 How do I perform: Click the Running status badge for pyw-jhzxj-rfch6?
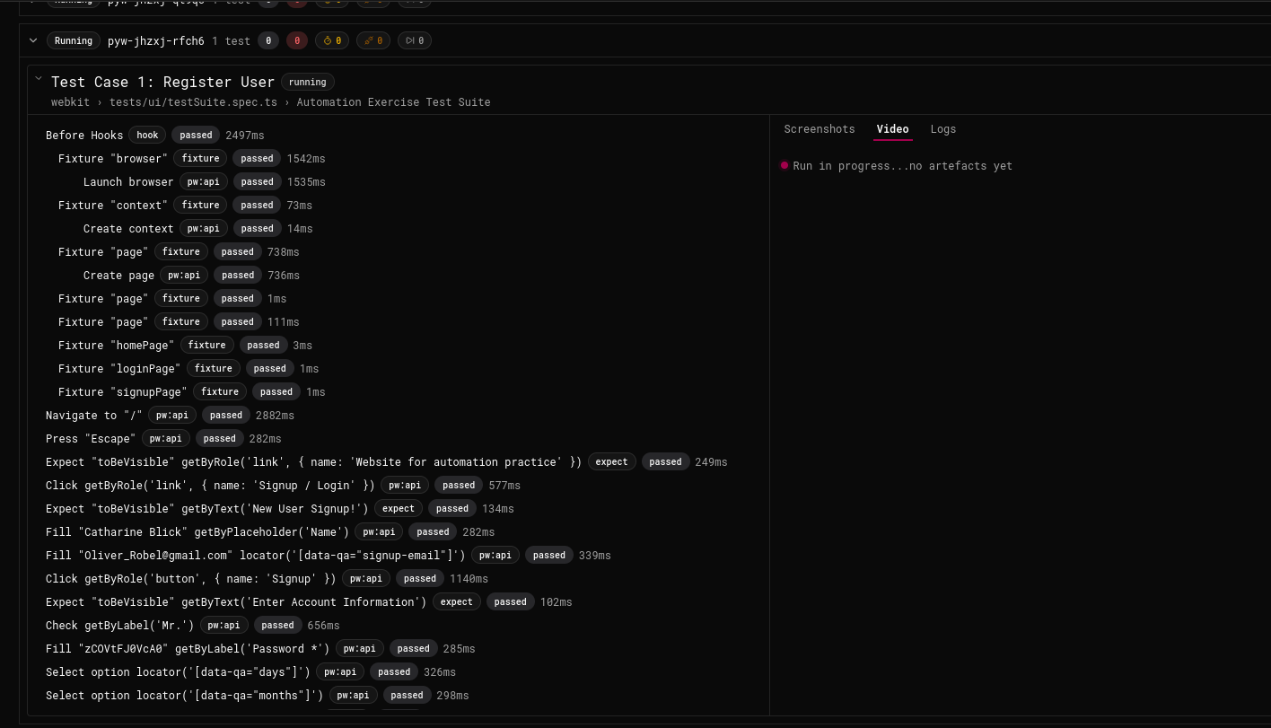[74, 40]
